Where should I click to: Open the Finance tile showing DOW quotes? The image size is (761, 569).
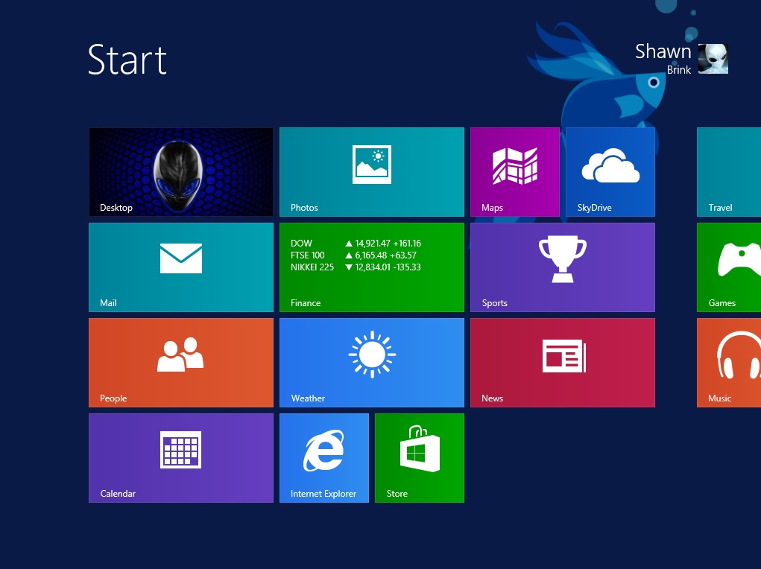[371, 267]
